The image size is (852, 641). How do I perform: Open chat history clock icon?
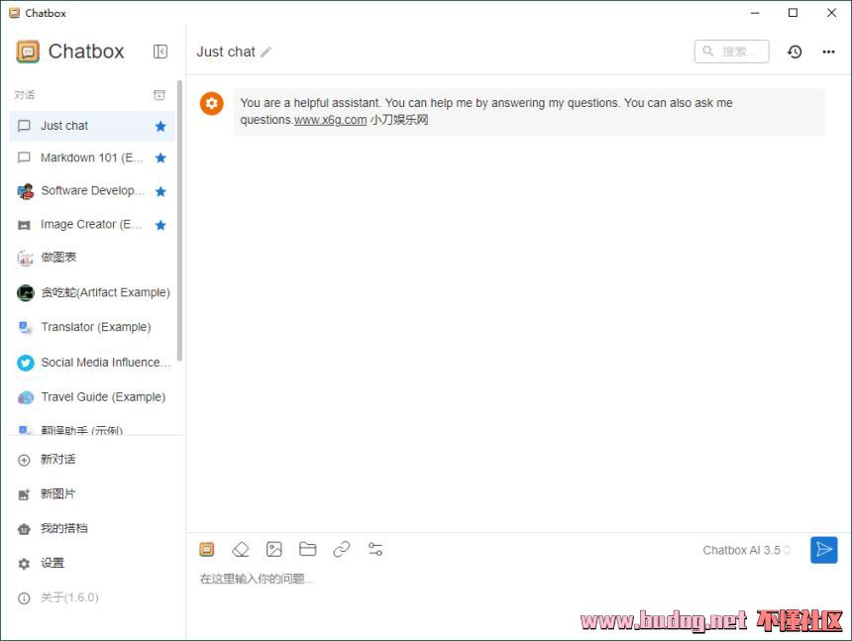pyautogui.click(x=795, y=52)
